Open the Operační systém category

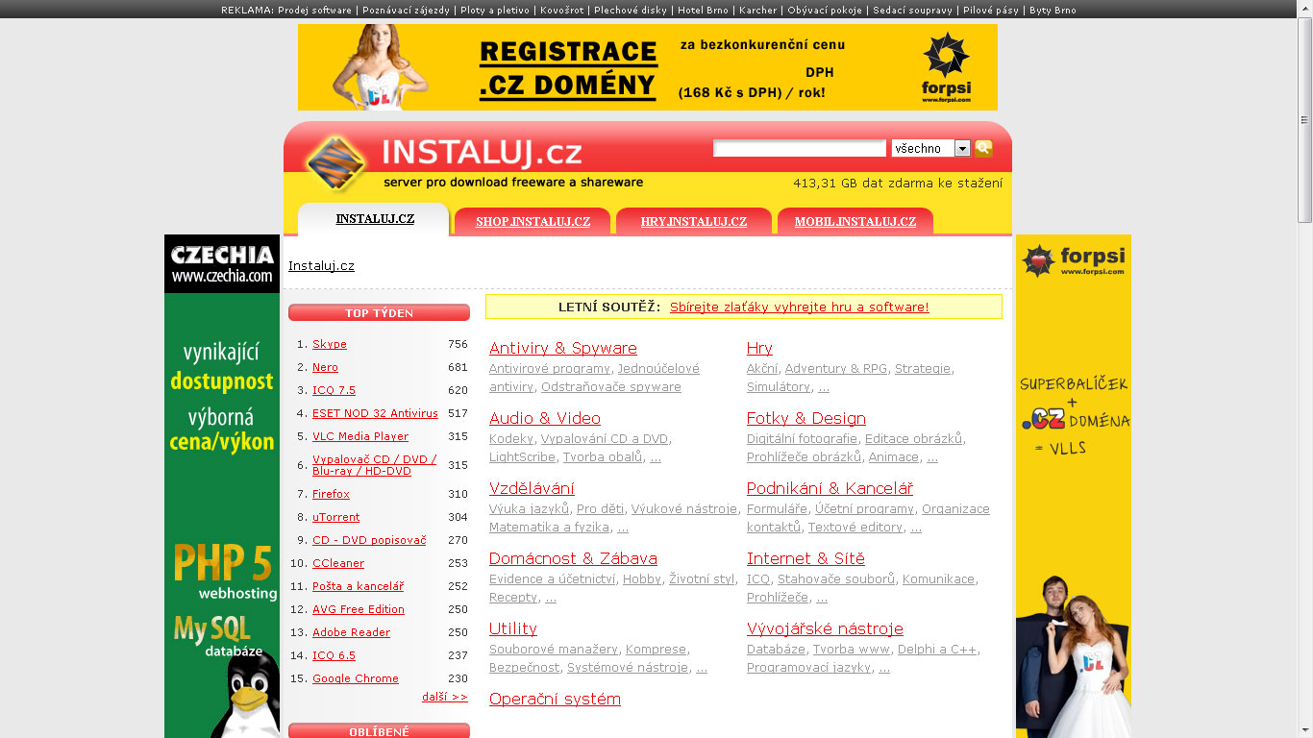tap(555, 699)
